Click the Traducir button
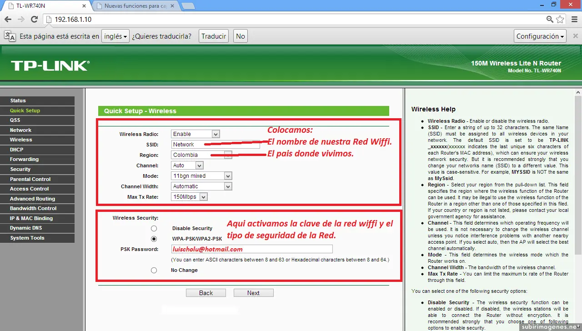Image resolution: width=582 pixels, height=331 pixels. (x=214, y=36)
